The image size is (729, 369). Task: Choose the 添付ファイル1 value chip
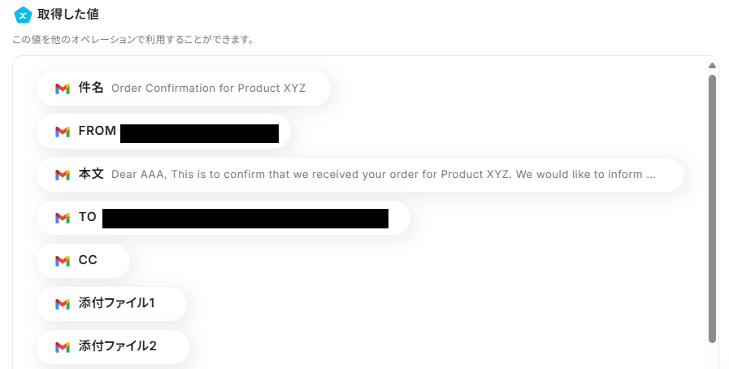pos(111,304)
